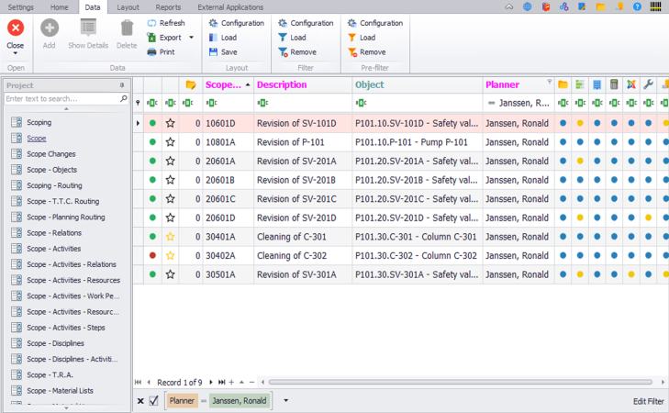This screenshot has width=669, height=413.
Task: Toggle the star for row 10801A
Action: click(x=170, y=142)
